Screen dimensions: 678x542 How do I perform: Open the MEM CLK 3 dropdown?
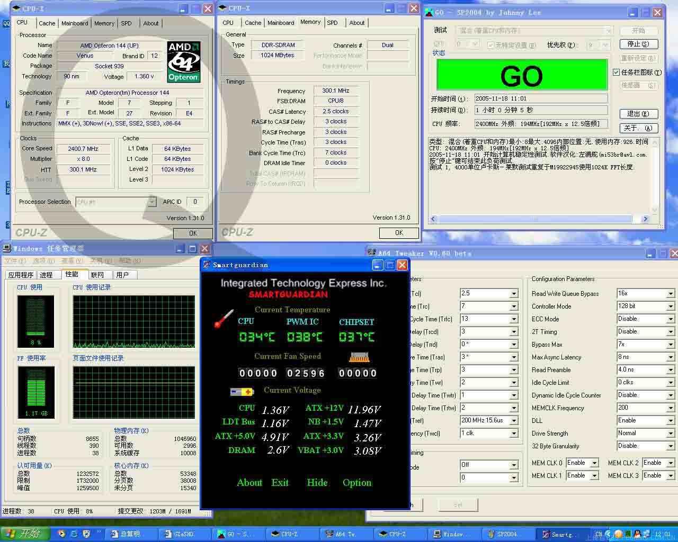coord(671,476)
